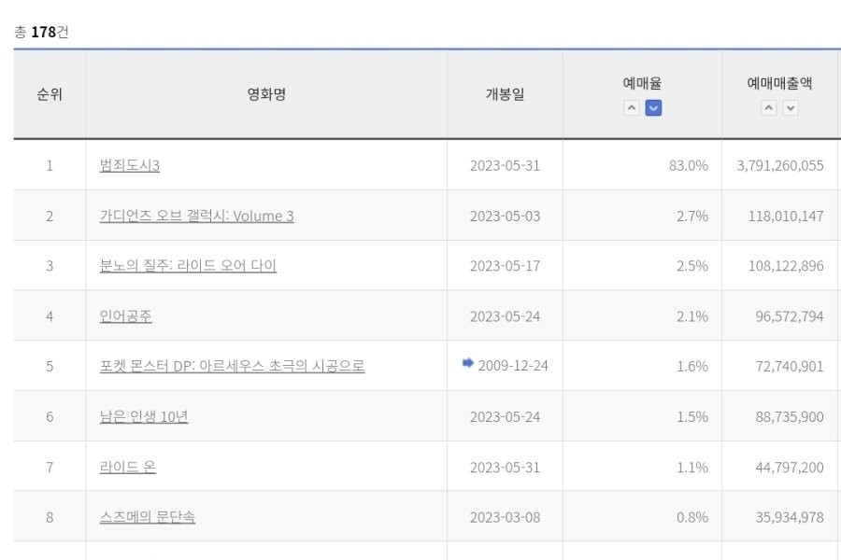Click blue arrow icon beside 2009-12-24 date
This screenshot has width=841, height=560.
point(468,364)
